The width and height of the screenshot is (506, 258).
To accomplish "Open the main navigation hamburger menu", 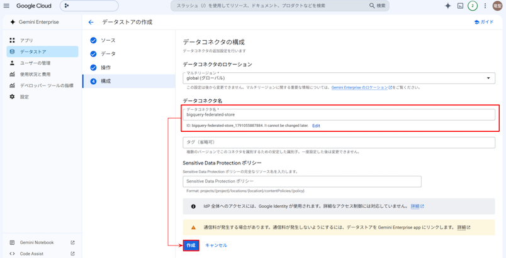I will 6,6.
